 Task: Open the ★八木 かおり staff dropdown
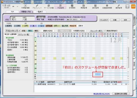(x=74, y=20)
